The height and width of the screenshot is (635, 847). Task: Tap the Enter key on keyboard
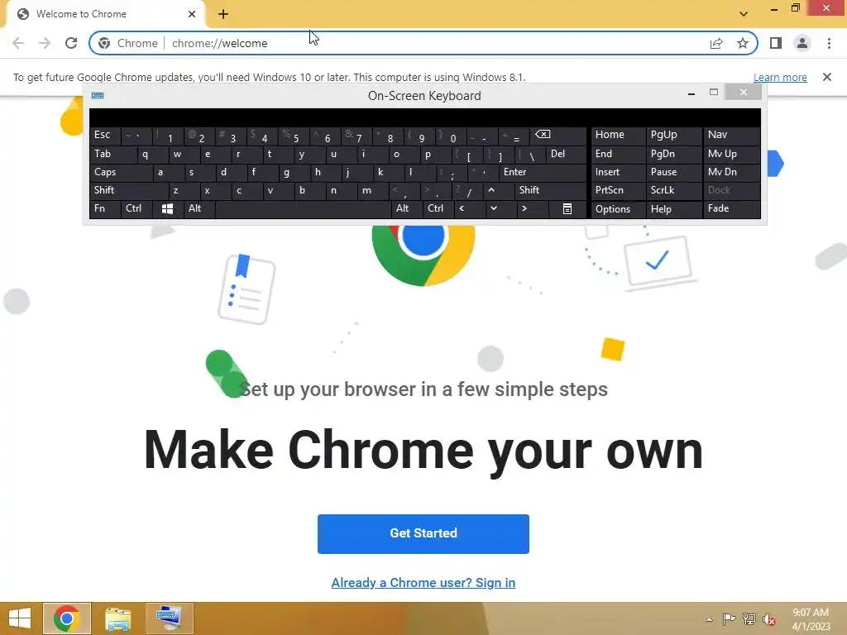pyautogui.click(x=543, y=172)
